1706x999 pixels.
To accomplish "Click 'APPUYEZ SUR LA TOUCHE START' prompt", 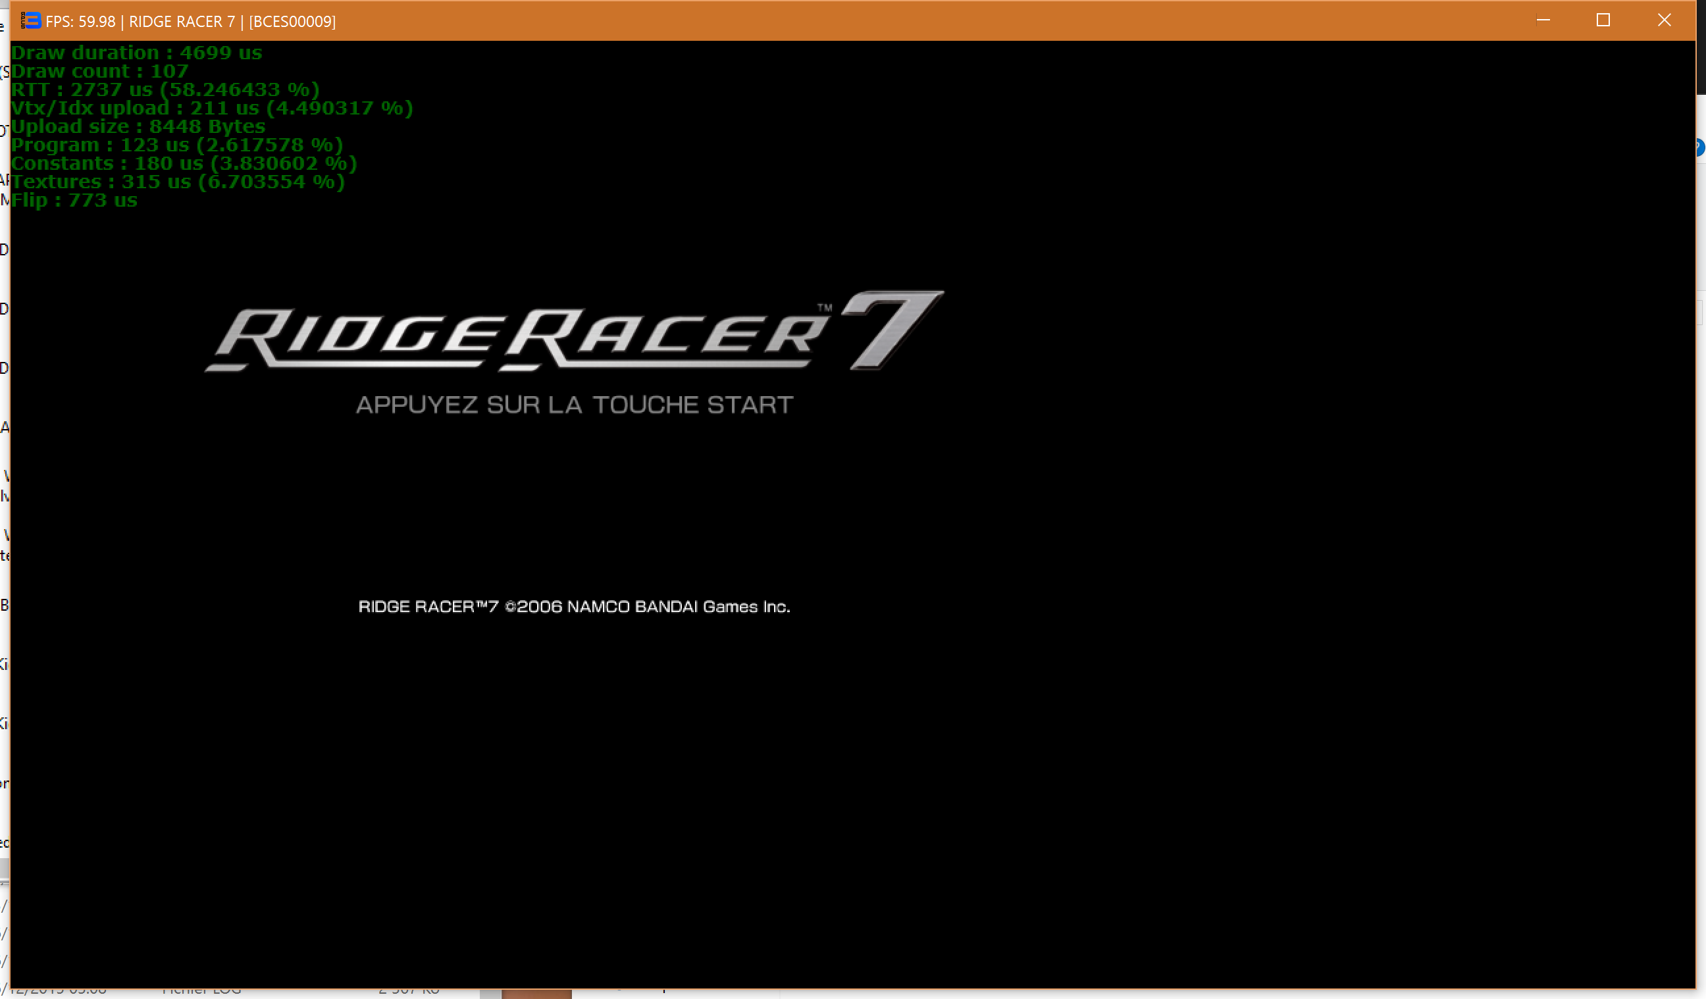I will click(x=574, y=405).
